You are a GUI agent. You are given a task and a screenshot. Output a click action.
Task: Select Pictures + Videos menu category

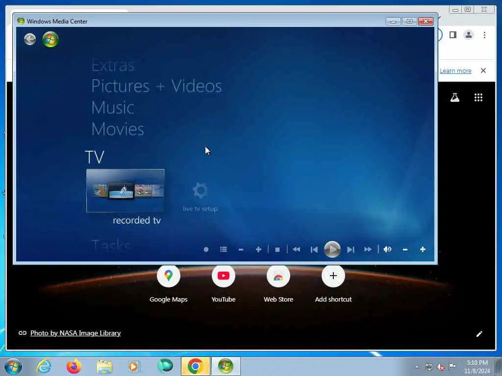tap(156, 86)
